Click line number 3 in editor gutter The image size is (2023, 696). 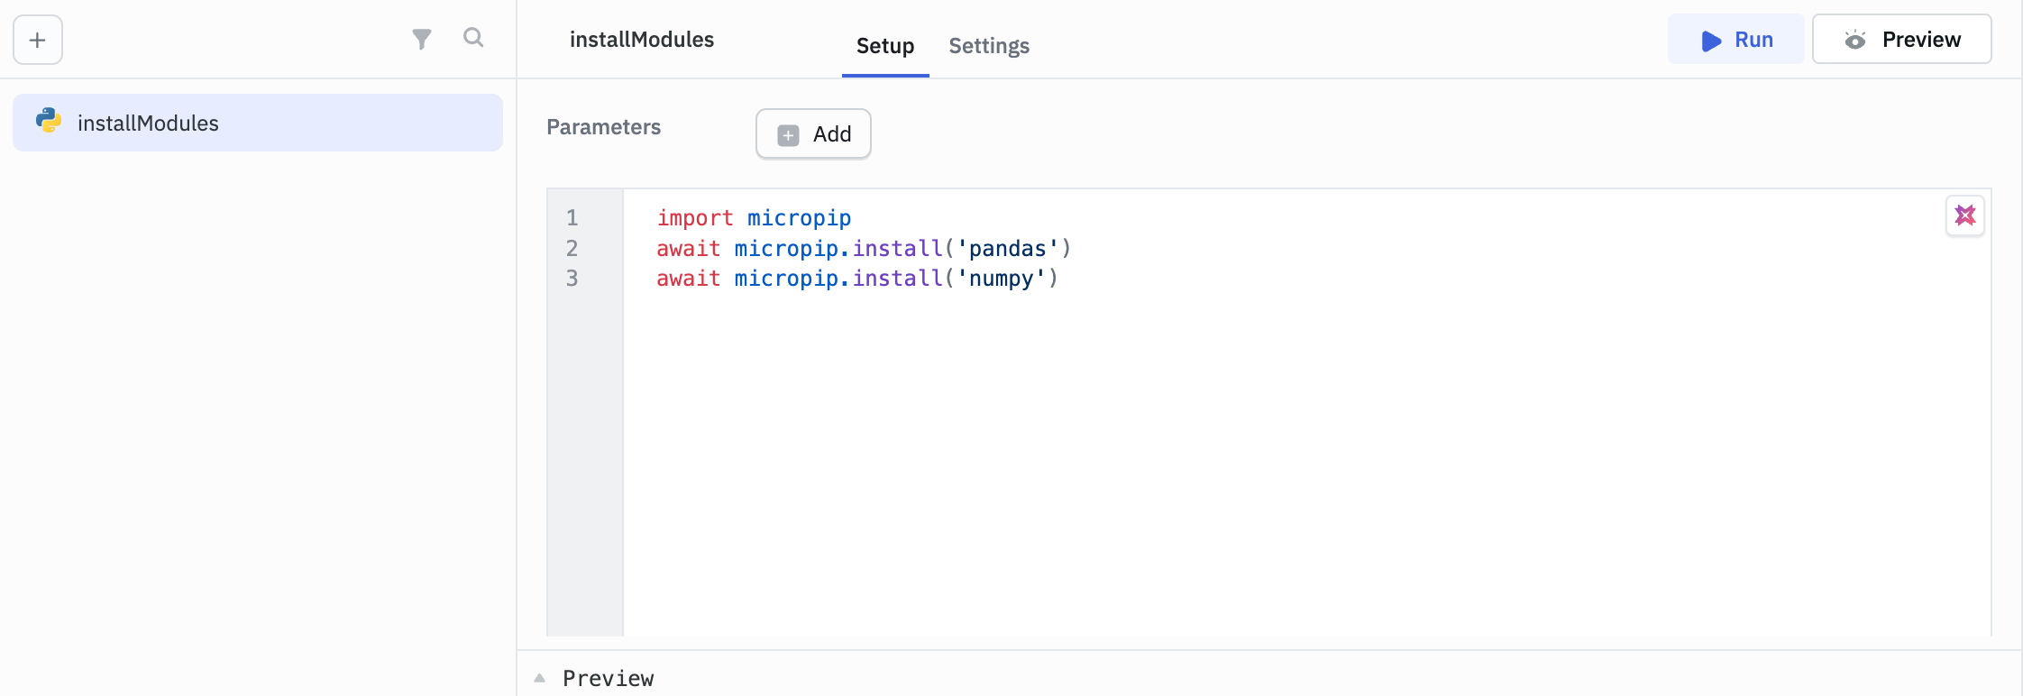click(572, 279)
